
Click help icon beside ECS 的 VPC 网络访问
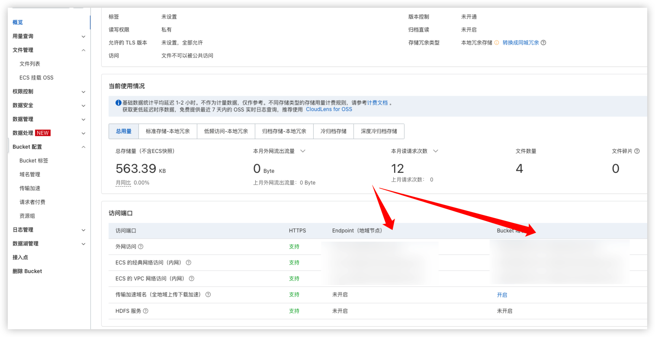pos(191,279)
